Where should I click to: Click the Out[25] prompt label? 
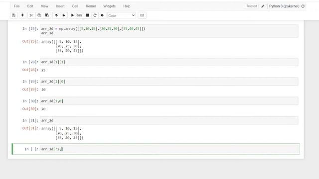30,41
